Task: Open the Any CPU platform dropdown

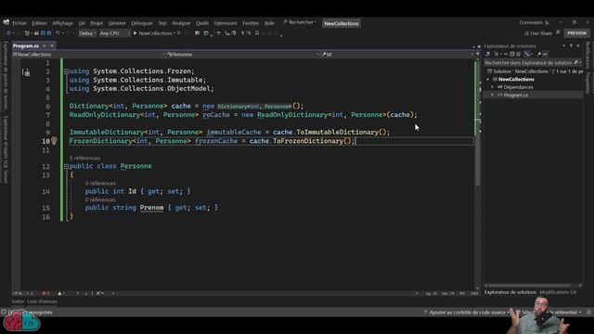Action: [114, 33]
